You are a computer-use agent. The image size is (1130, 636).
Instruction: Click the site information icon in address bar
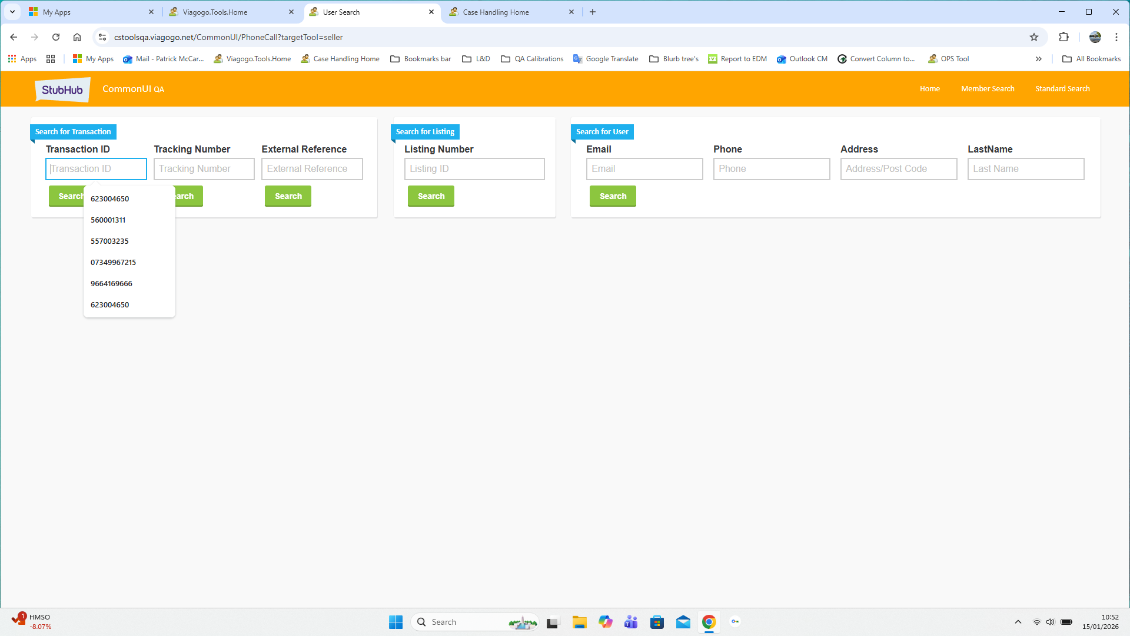click(x=102, y=37)
